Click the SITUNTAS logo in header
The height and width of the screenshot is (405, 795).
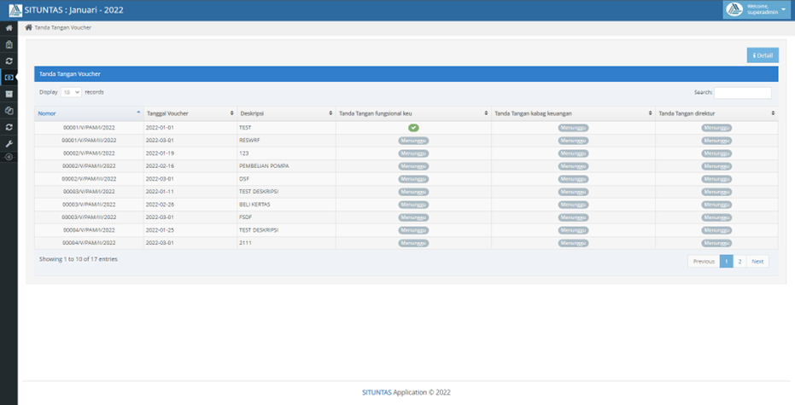(x=15, y=10)
